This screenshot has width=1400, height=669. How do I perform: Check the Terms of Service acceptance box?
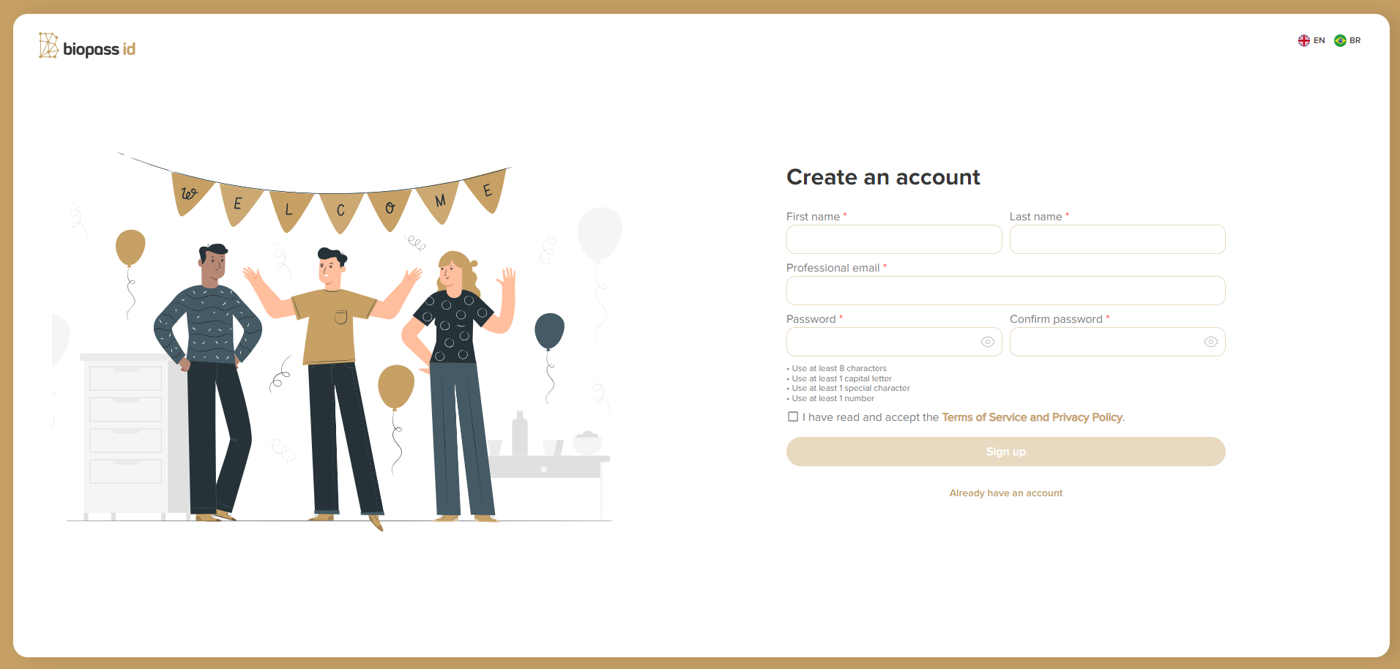793,416
